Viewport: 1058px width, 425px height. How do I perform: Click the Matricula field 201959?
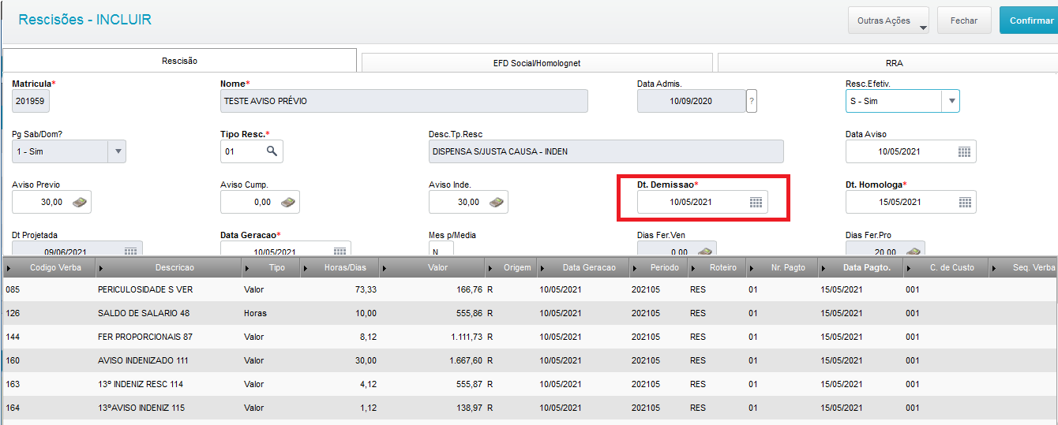click(31, 101)
